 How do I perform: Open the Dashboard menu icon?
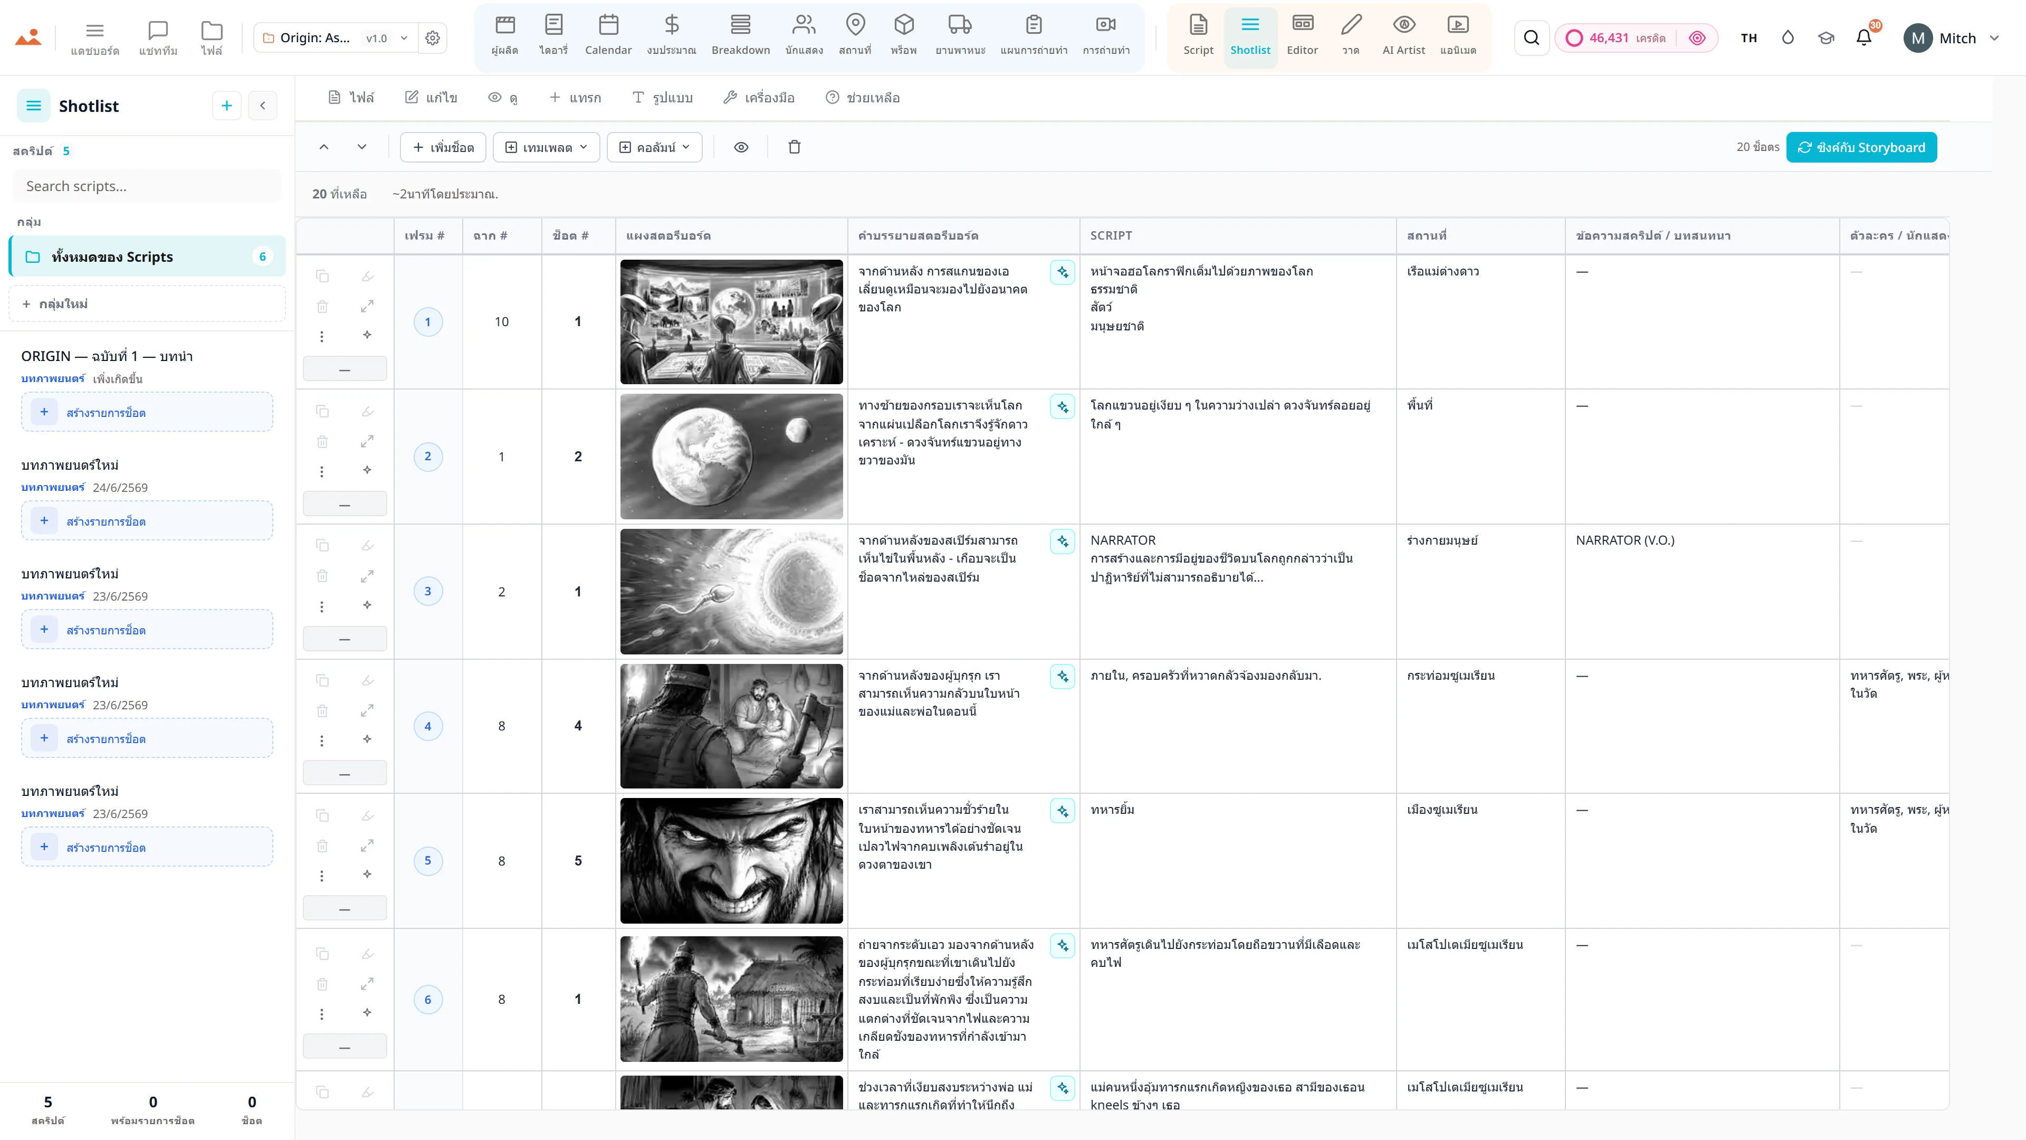[x=94, y=38]
